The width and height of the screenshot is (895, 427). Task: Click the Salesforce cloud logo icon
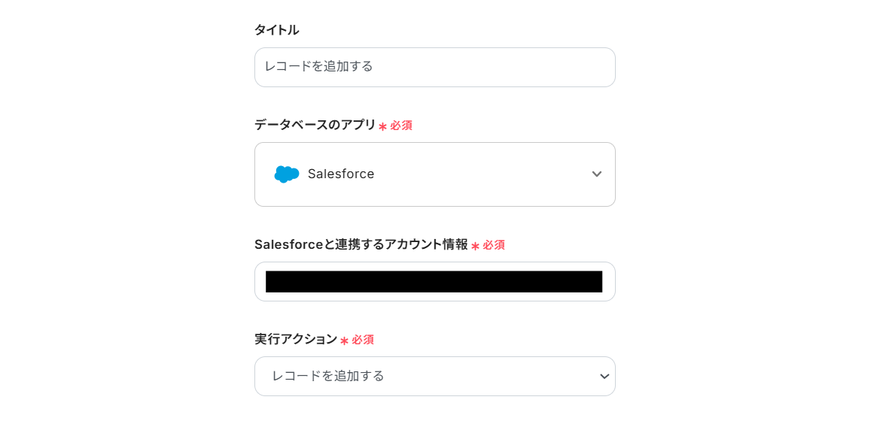tap(287, 174)
